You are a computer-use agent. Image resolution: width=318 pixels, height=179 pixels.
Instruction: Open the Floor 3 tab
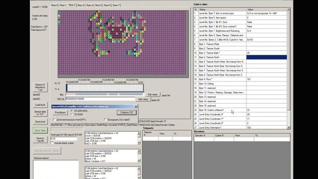pyautogui.click(x=80, y=5)
